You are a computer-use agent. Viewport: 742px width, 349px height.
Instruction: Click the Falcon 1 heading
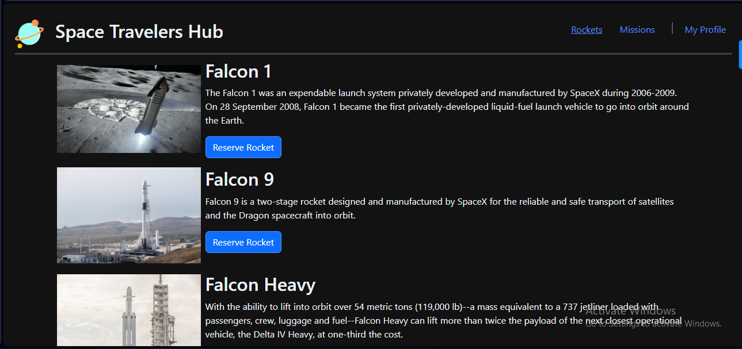[x=238, y=71]
